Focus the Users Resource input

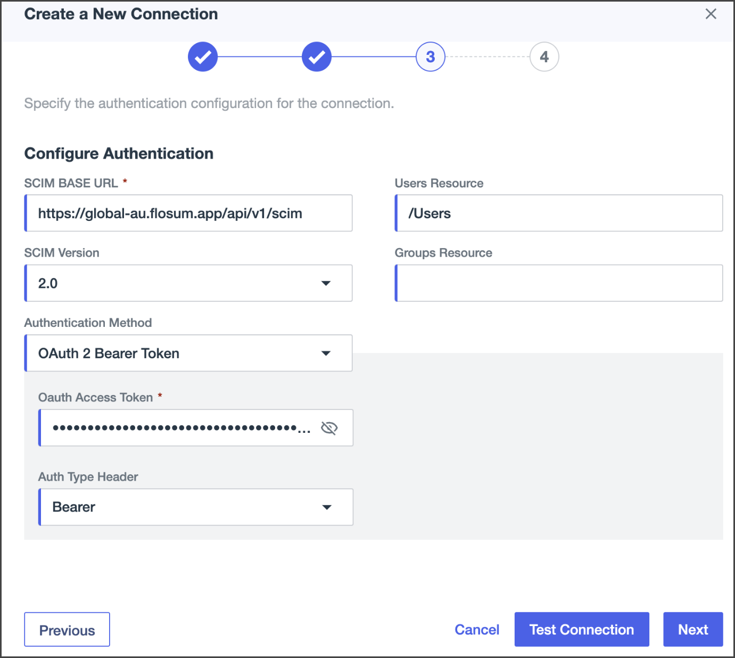[x=559, y=213]
